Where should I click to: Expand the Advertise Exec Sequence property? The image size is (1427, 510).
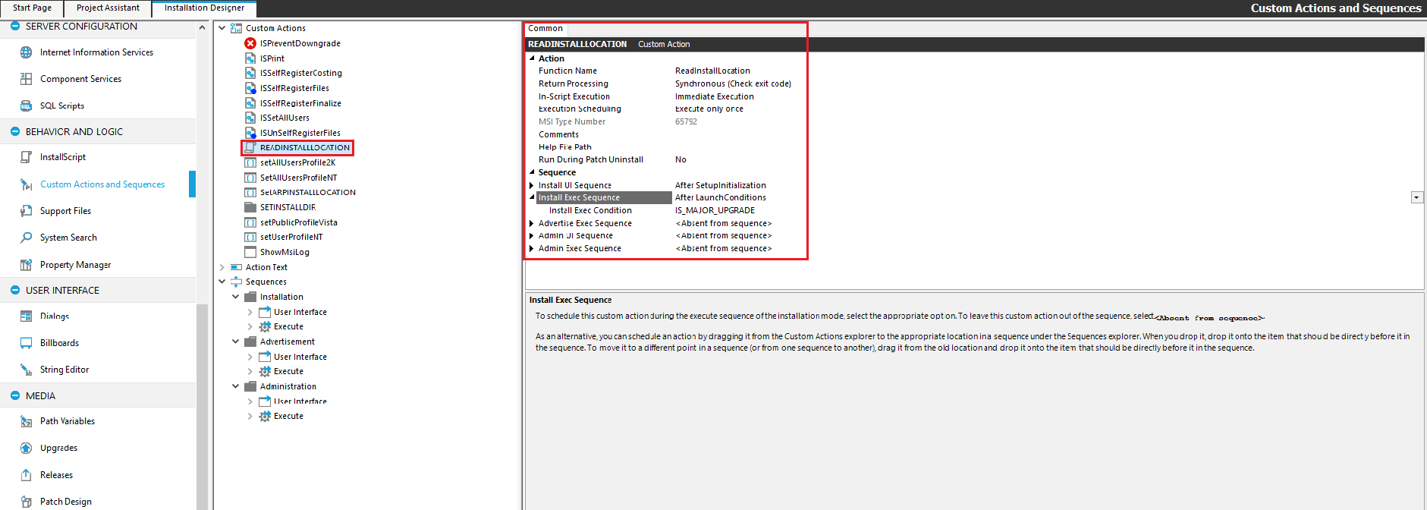pyautogui.click(x=532, y=223)
